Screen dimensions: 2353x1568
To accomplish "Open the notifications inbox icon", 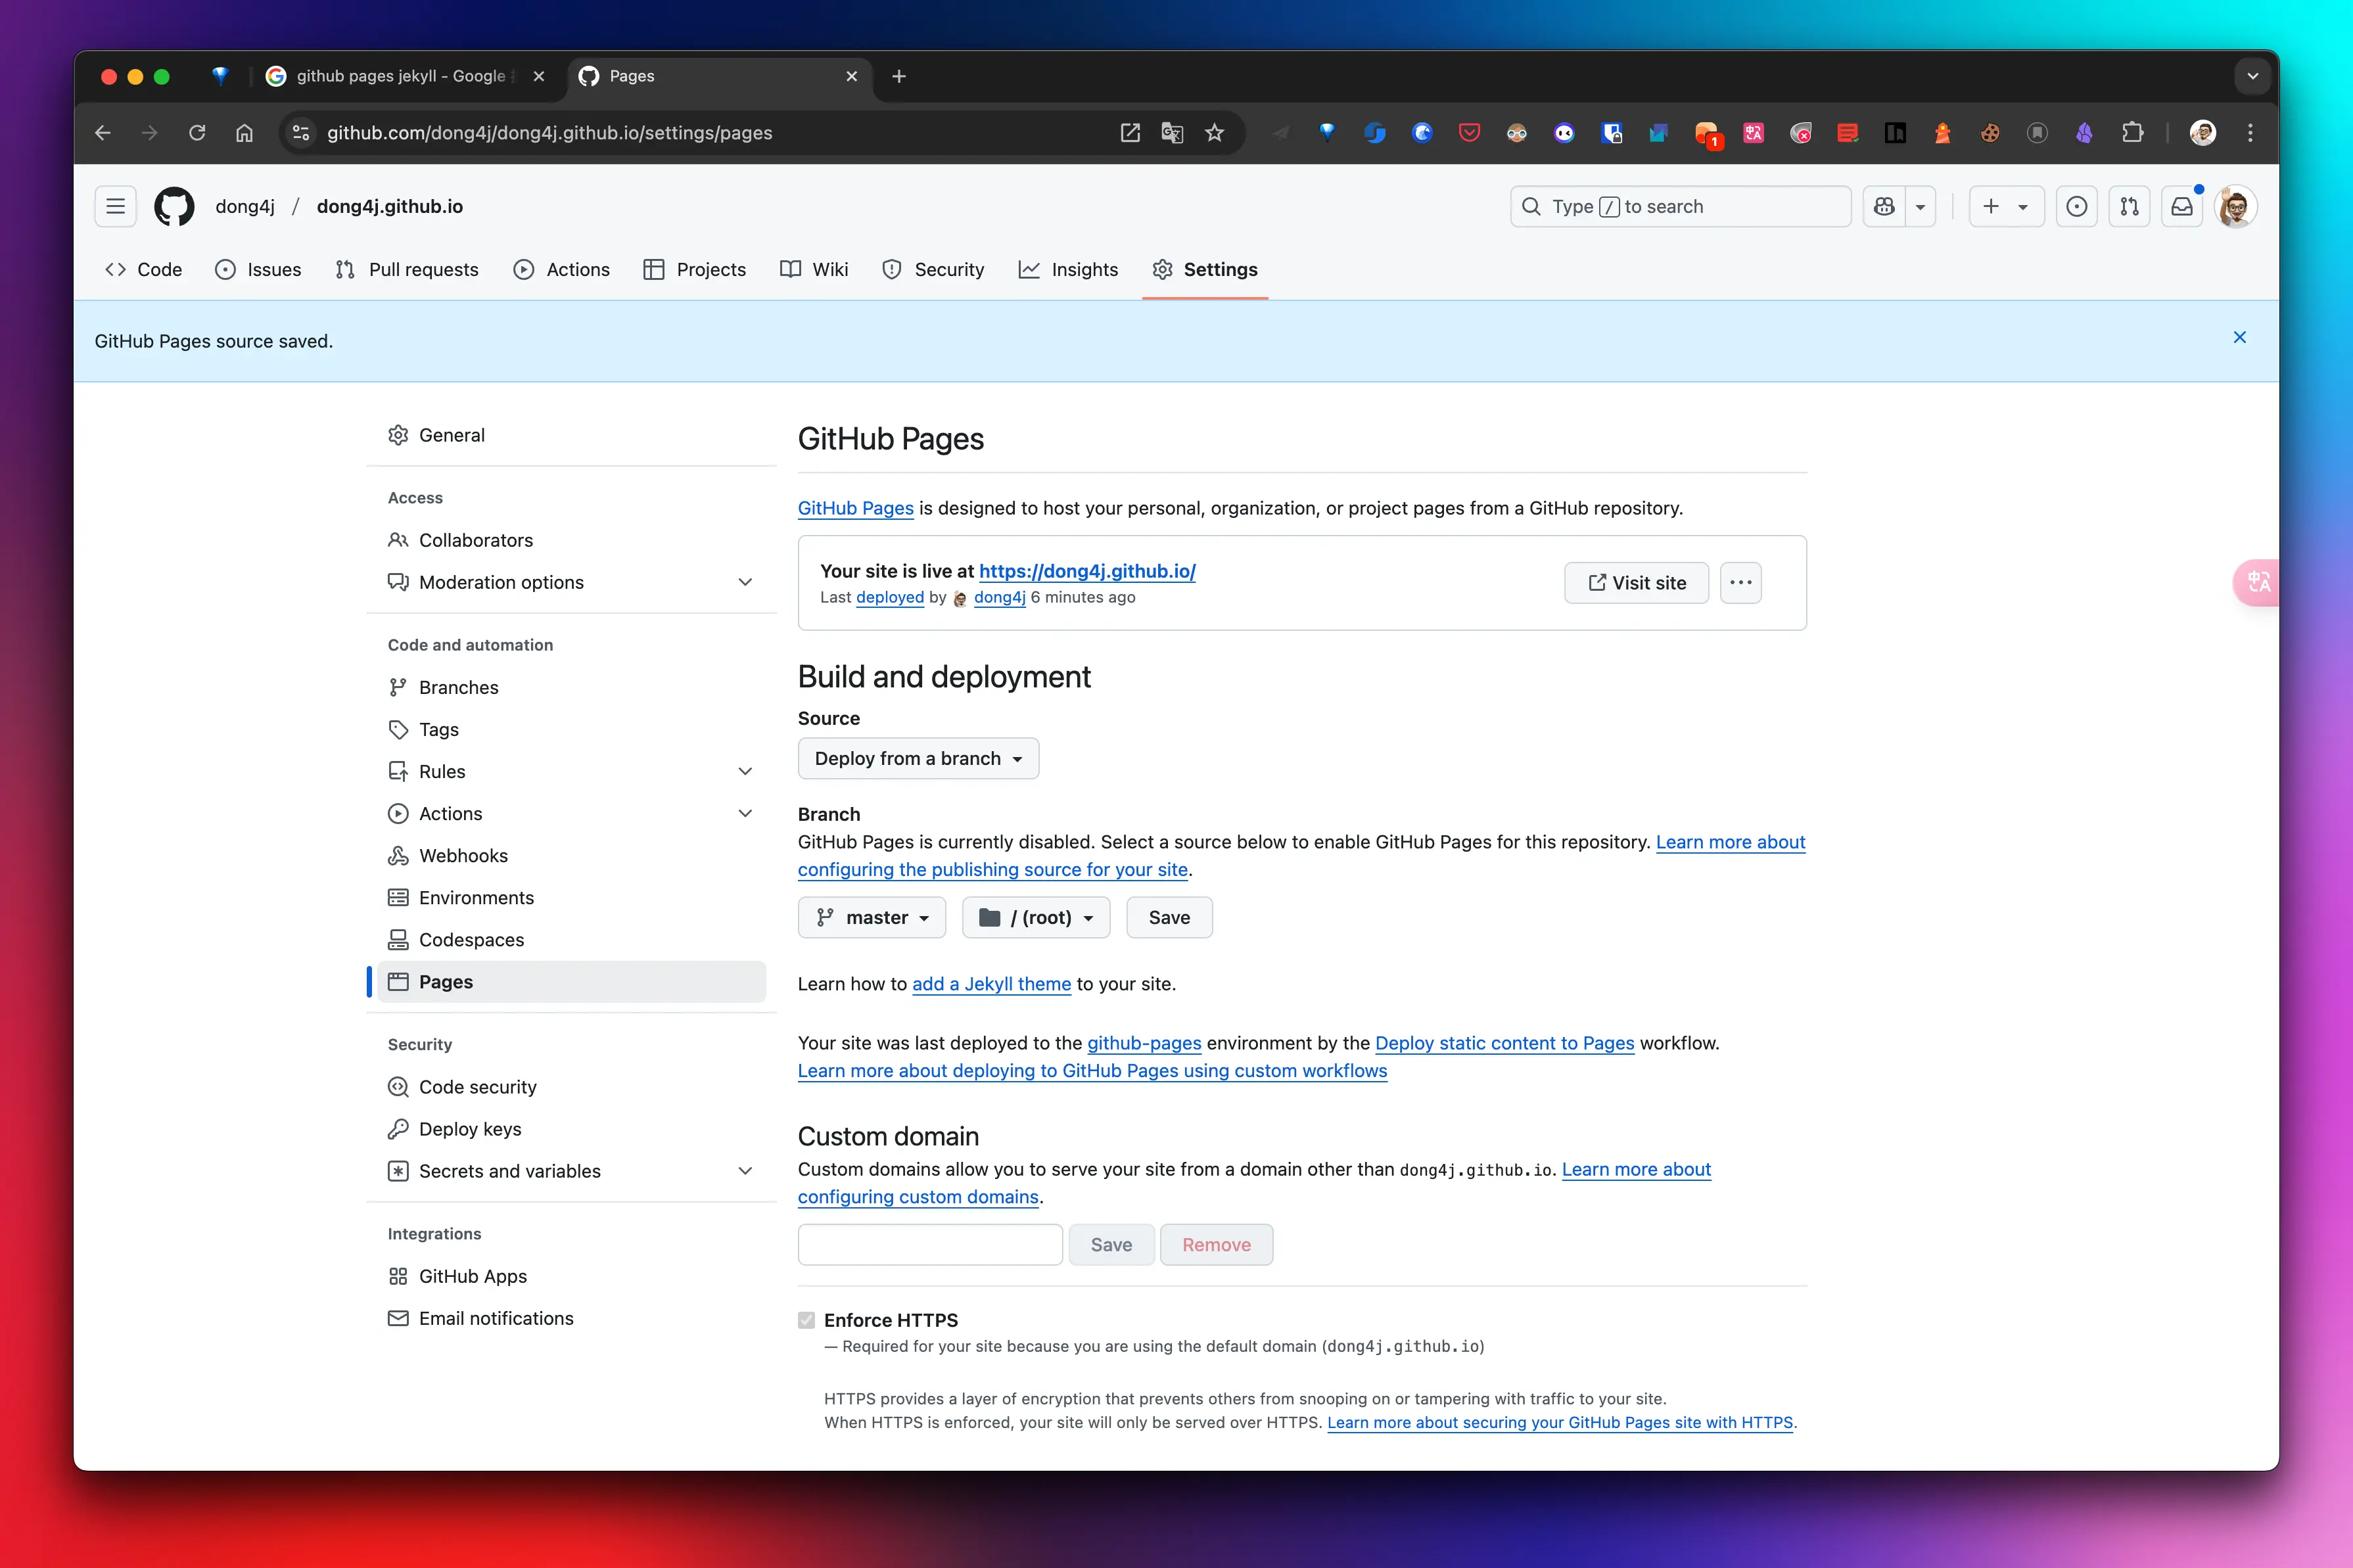I will click(x=2181, y=207).
